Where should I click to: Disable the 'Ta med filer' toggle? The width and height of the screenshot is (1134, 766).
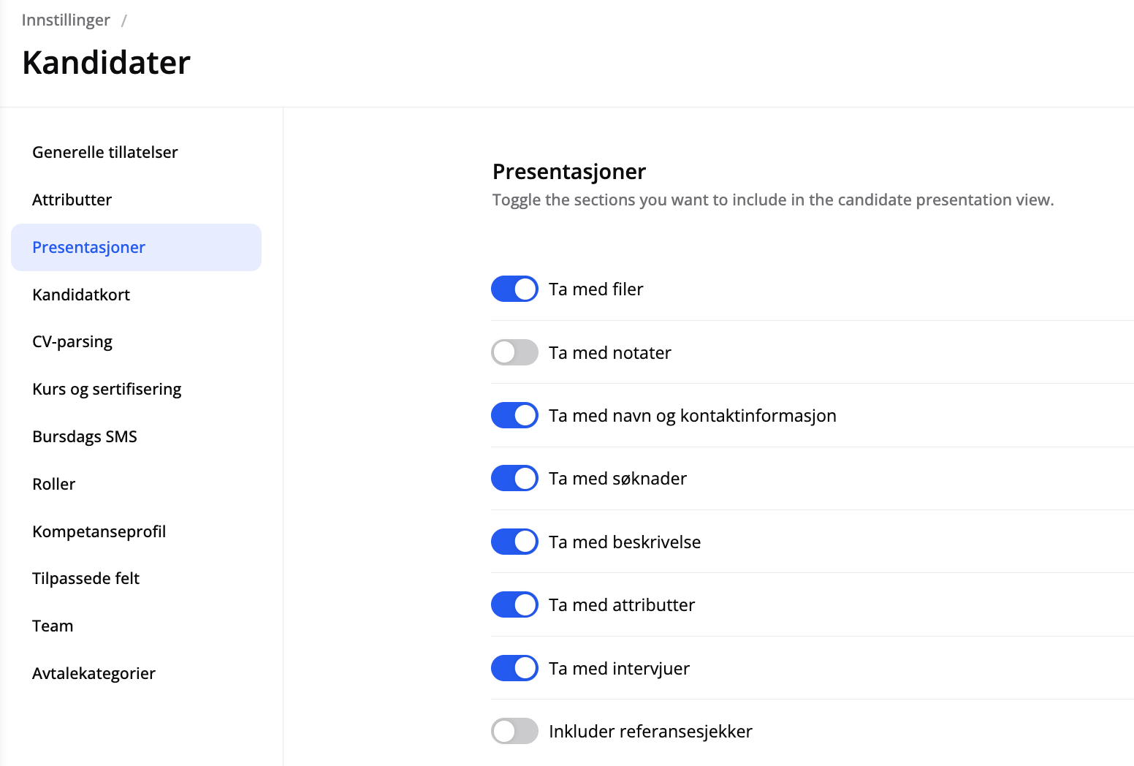(x=514, y=289)
